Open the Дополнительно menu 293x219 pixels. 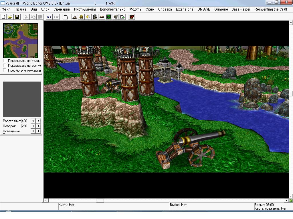pos(112,9)
